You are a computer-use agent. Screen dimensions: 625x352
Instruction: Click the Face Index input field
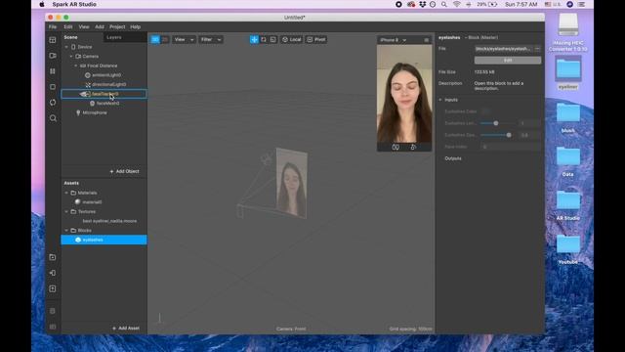[x=510, y=147]
